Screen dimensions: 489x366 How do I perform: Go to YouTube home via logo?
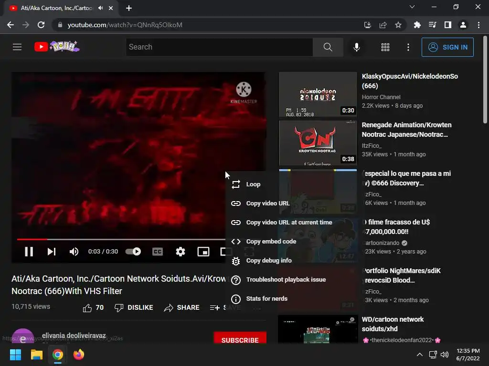point(57,47)
